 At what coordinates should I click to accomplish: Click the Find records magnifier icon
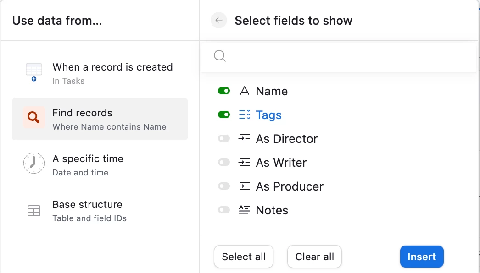[33, 118]
